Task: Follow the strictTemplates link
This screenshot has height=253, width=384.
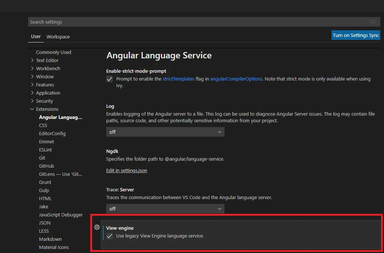Action: 179,79
